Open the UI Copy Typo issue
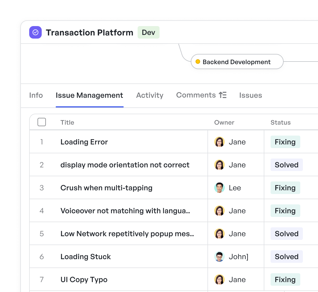This screenshot has width=318, height=292. [x=84, y=279]
